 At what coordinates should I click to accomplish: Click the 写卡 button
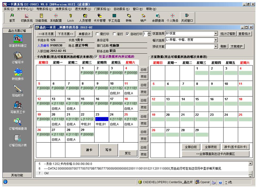click(x=108, y=150)
